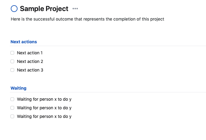The width and height of the screenshot is (206, 140).
Task: Select second Waiting for person x item text
Action: pyautogui.click(x=44, y=108)
